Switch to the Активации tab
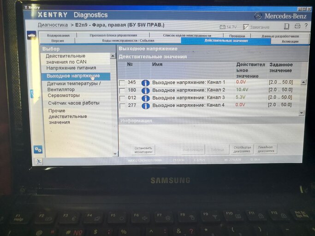 click(290, 41)
